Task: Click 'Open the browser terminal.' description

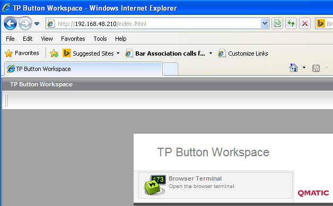Action: click(202, 186)
